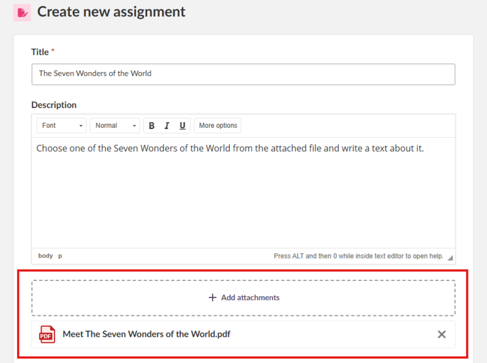Open the Font dropdown

coord(61,125)
